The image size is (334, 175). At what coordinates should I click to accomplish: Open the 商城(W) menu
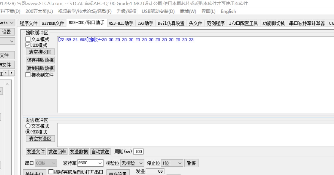click(x=188, y=11)
